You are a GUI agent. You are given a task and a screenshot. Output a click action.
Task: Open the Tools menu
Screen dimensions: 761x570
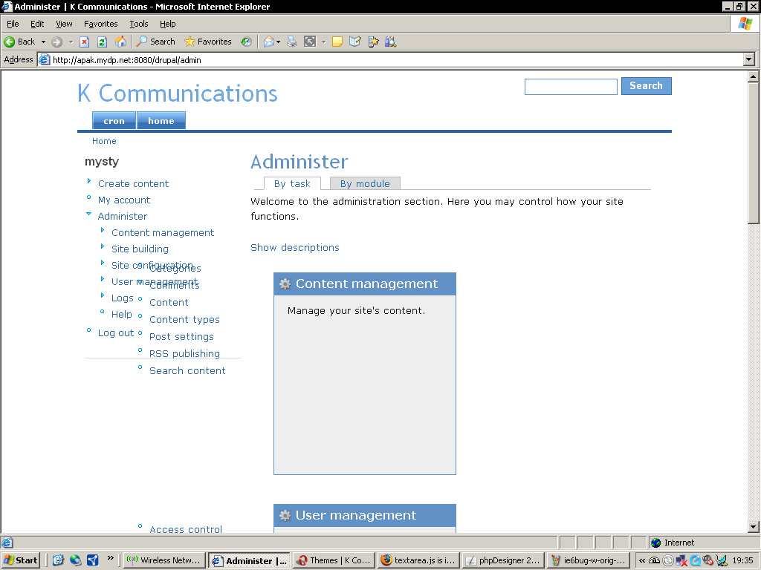point(138,24)
